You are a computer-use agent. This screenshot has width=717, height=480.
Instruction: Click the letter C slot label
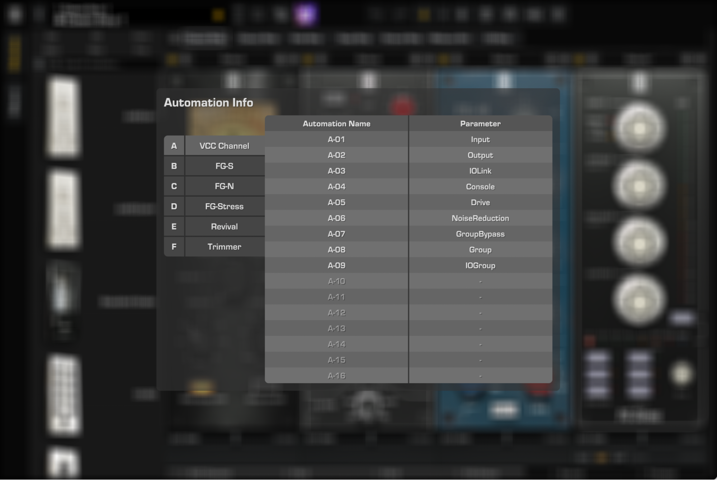(x=174, y=186)
